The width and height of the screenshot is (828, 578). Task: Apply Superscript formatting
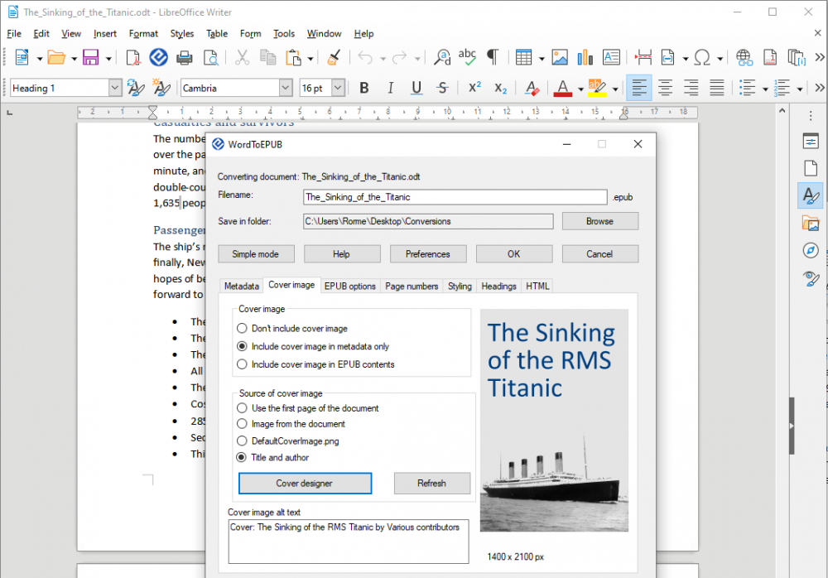point(474,87)
